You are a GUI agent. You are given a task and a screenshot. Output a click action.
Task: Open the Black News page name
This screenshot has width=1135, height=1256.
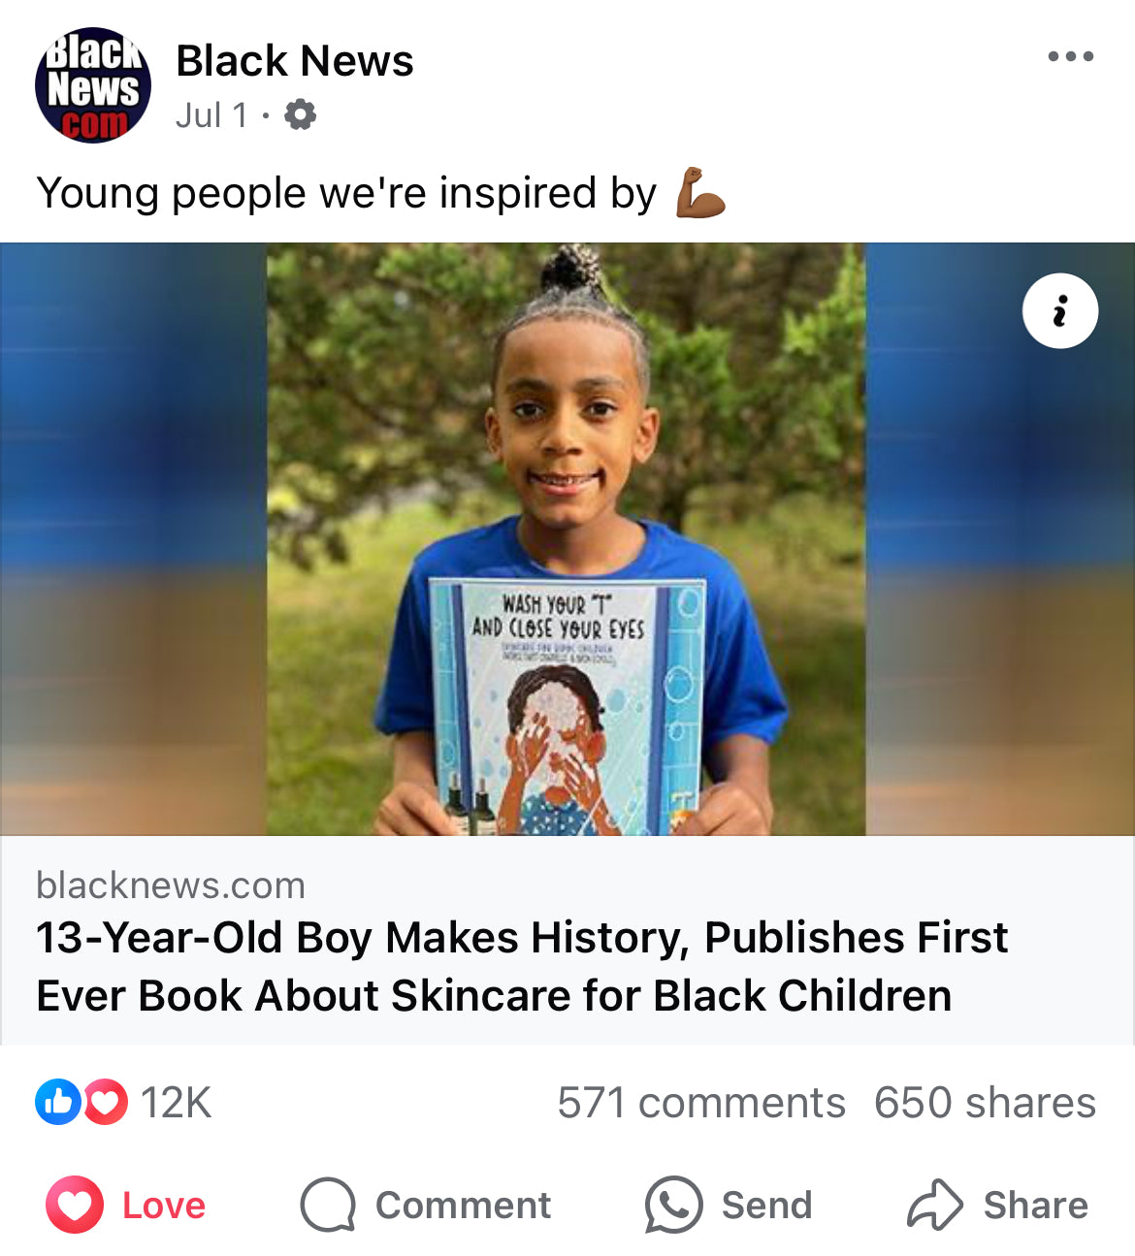[x=295, y=61]
